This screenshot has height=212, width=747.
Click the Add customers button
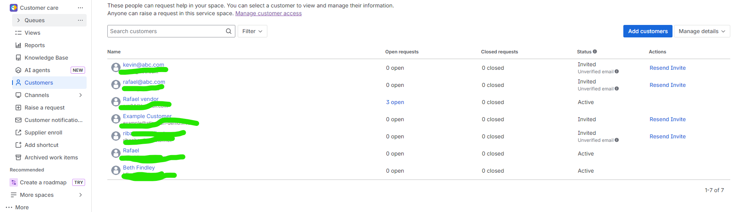(648, 31)
